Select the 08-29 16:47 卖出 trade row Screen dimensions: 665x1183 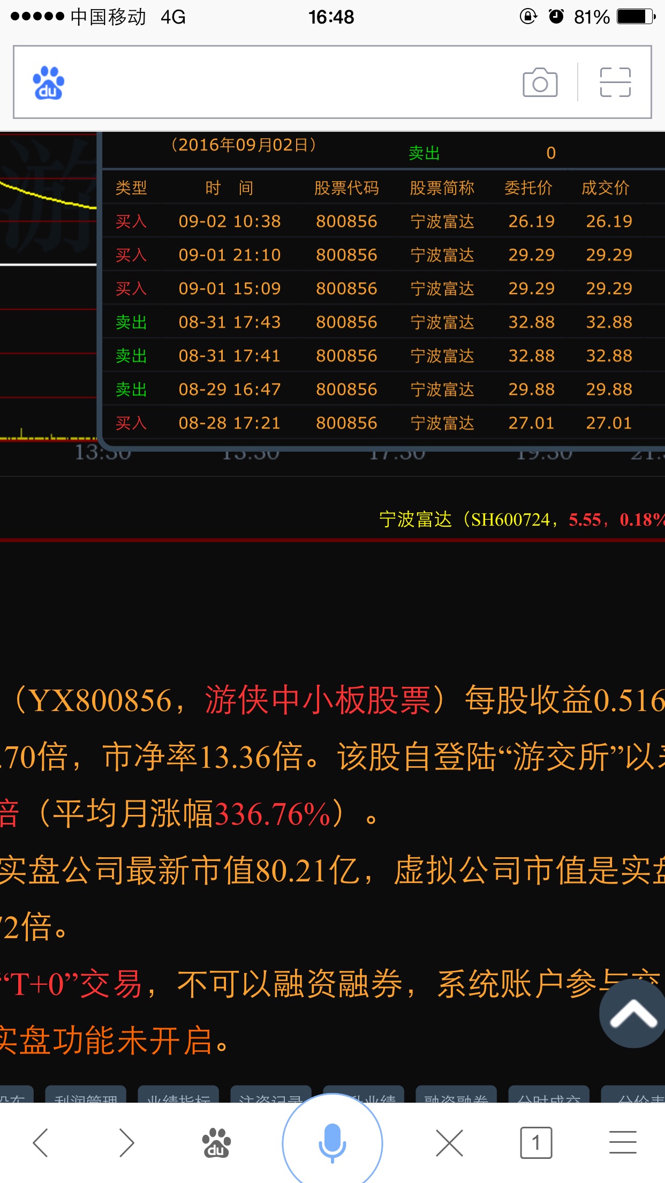[375, 390]
